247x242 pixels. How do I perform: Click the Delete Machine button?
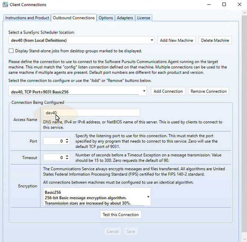click(215, 40)
